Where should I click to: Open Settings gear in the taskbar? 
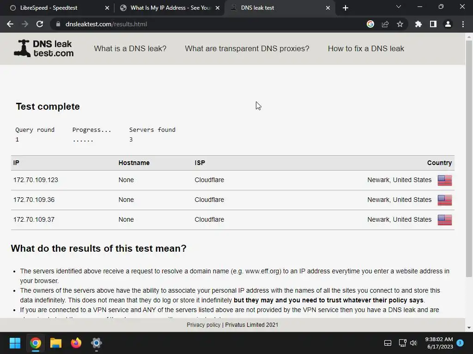(97, 343)
